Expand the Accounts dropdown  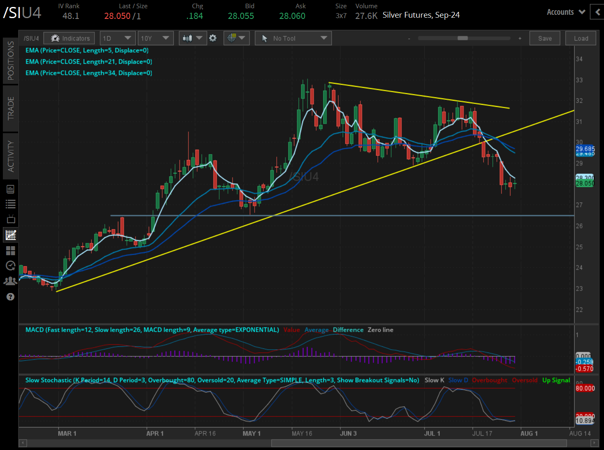pos(565,12)
